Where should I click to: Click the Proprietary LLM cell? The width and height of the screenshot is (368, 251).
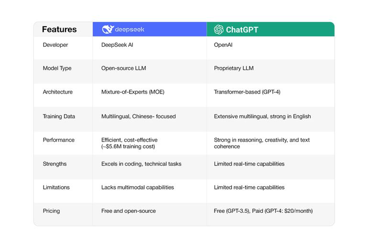click(234, 68)
